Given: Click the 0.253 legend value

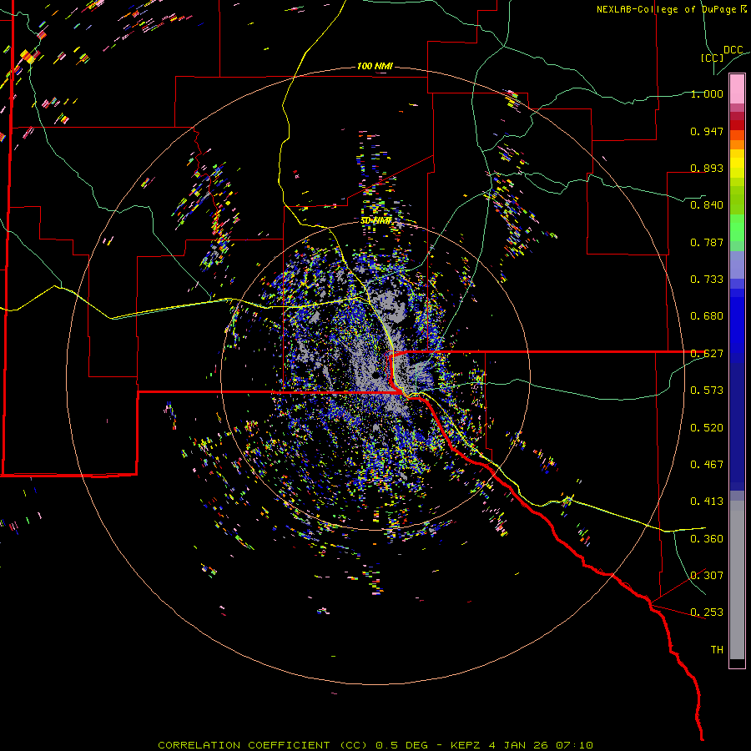Looking at the screenshot, I should [707, 612].
